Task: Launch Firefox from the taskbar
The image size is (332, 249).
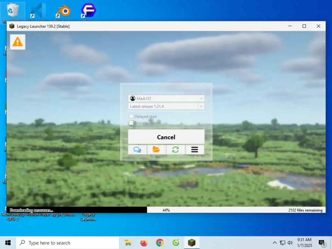Action: (144, 243)
